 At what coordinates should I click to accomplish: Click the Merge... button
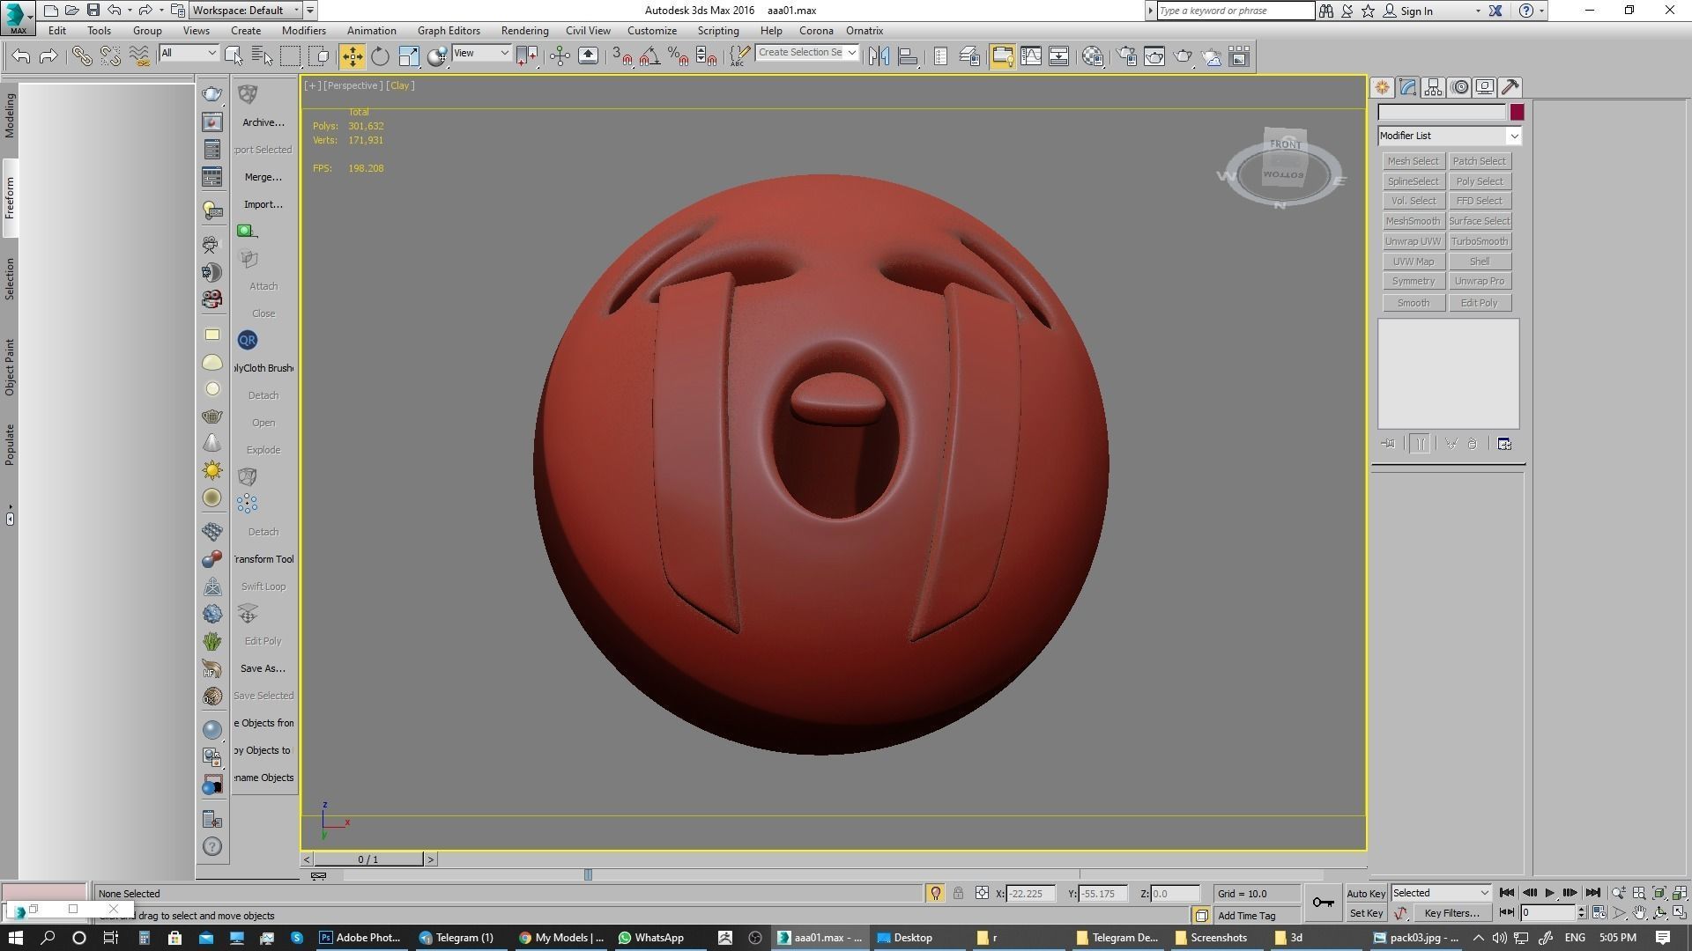[x=263, y=177]
